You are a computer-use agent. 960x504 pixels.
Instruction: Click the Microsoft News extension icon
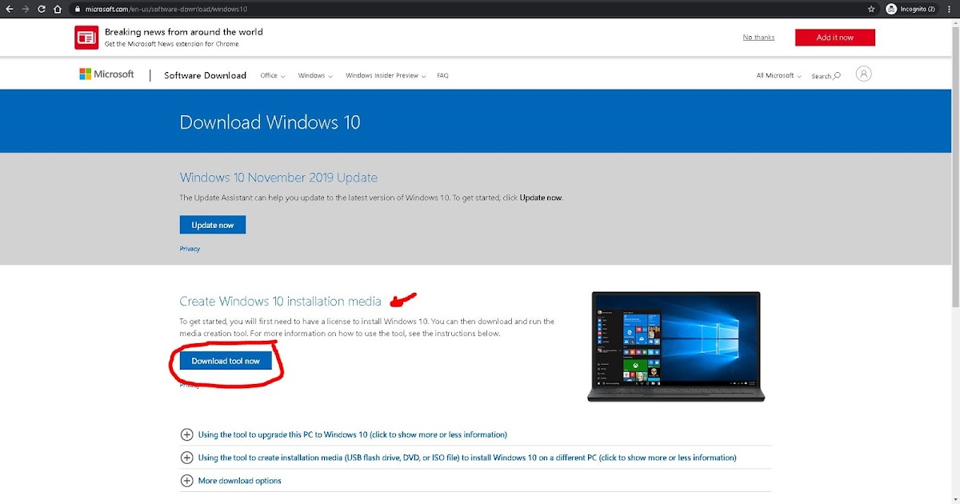pyautogui.click(x=86, y=37)
